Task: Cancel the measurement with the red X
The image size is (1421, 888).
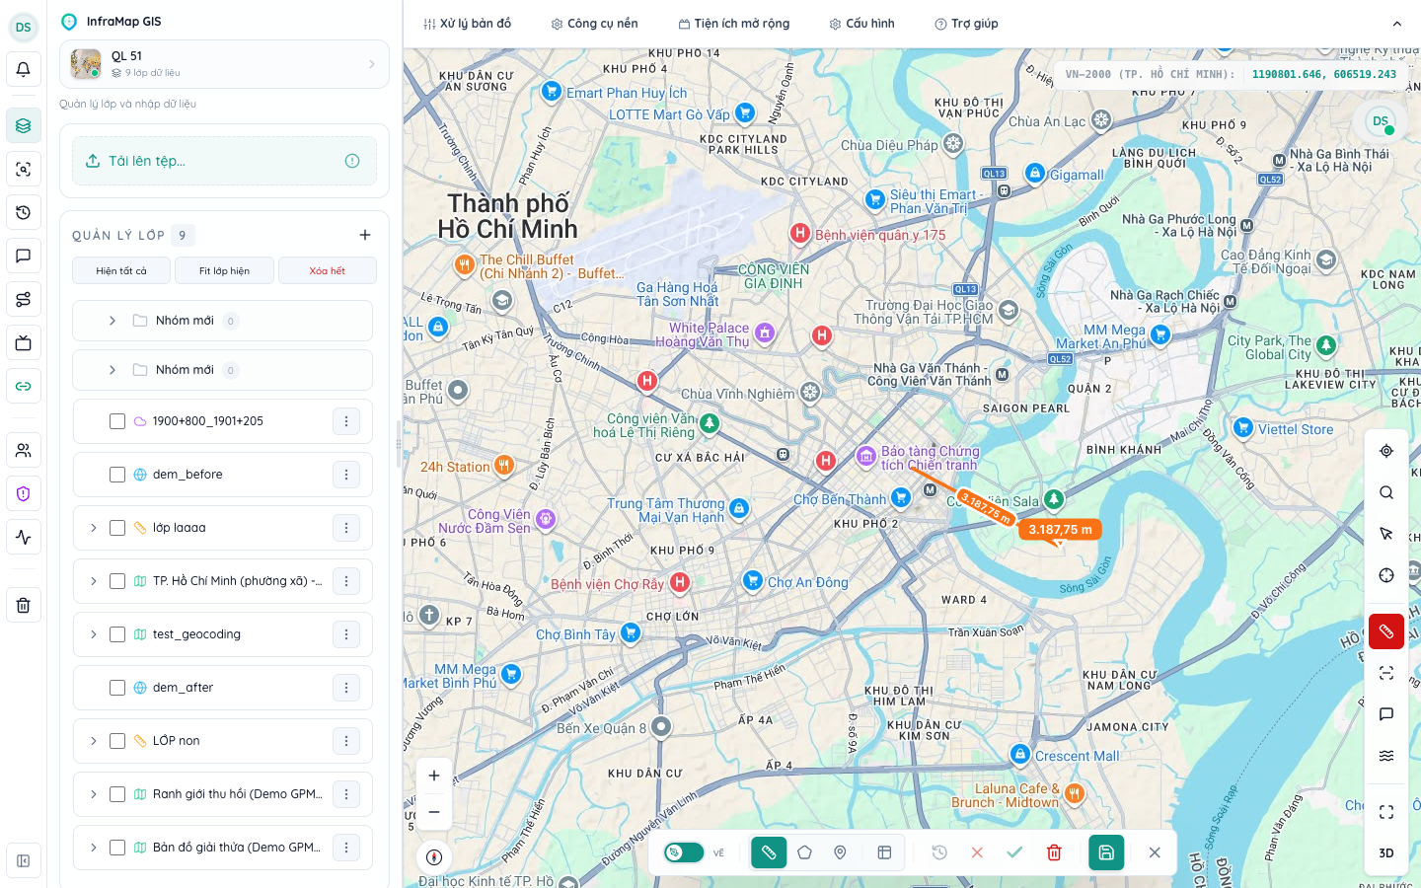Action: (977, 852)
